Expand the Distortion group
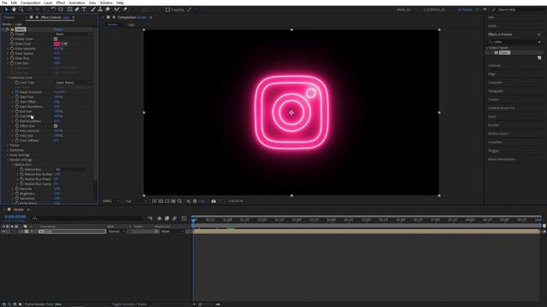Image resolution: width=547 pixels, height=307 pixels. click(x=8, y=150)
